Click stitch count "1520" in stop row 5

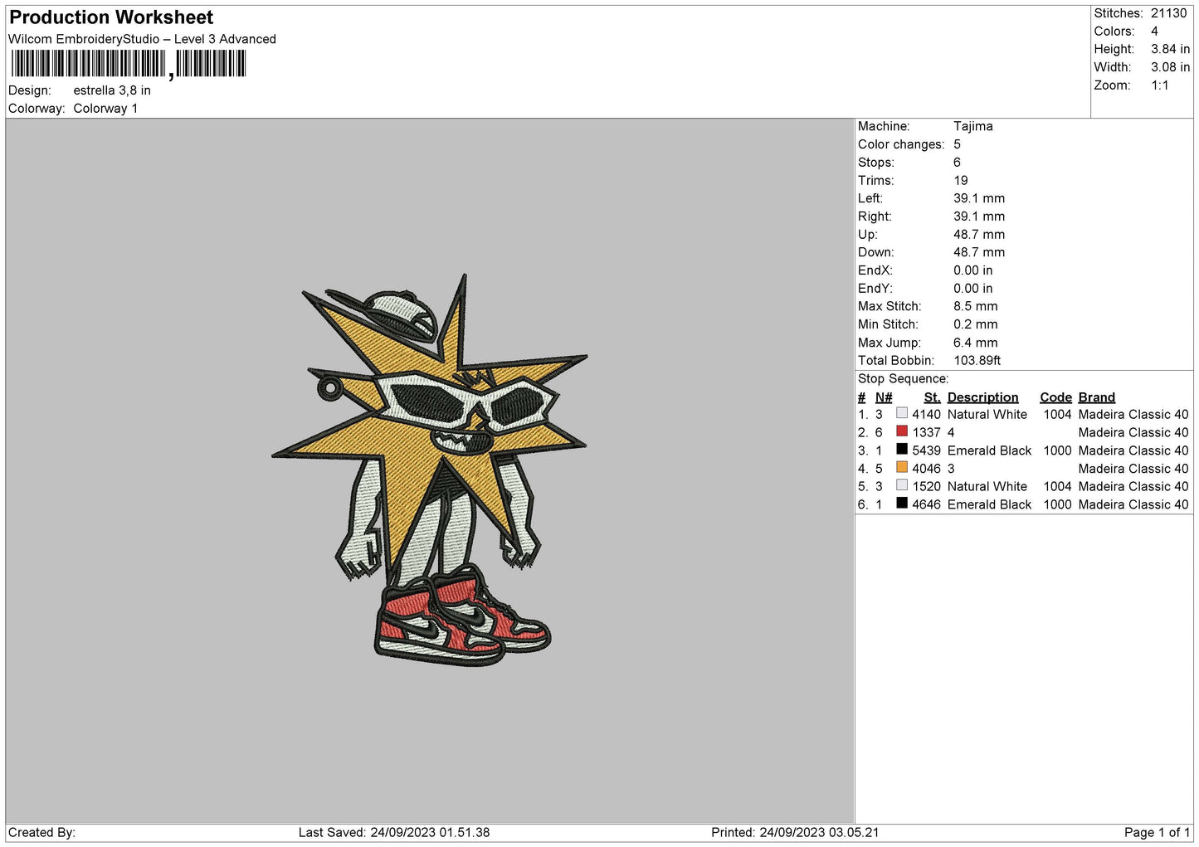pos(926,487)
